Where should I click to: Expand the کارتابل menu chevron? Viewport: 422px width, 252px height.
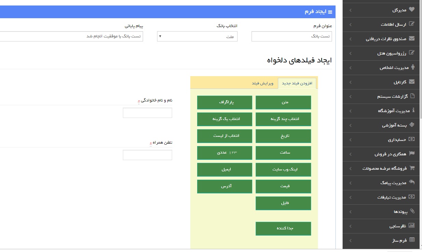[x=350, y=82]
